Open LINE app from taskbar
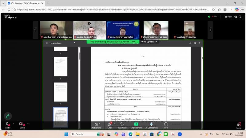This screenshot has height=138, width=246. [x=166, y=134]
